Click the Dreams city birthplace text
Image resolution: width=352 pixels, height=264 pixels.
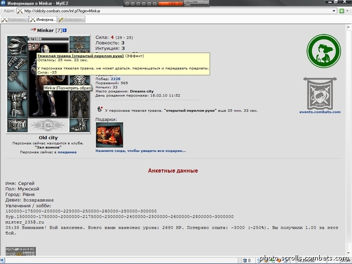[x=141, y=92]
